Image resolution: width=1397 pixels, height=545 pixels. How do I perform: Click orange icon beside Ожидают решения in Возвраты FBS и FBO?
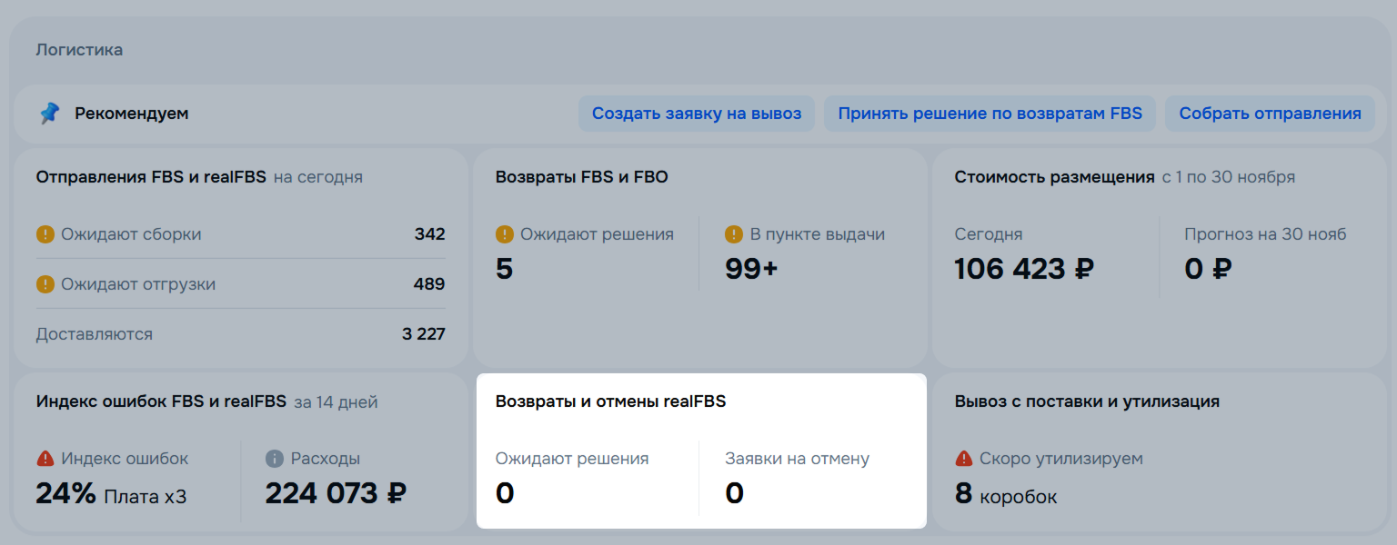coord(505,234)
